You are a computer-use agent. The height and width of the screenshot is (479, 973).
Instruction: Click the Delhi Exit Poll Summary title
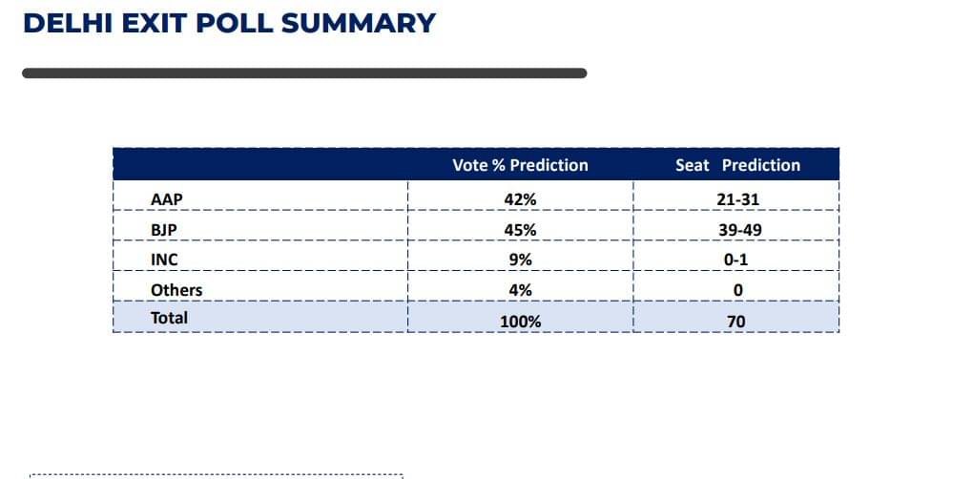tap(229, 23)
